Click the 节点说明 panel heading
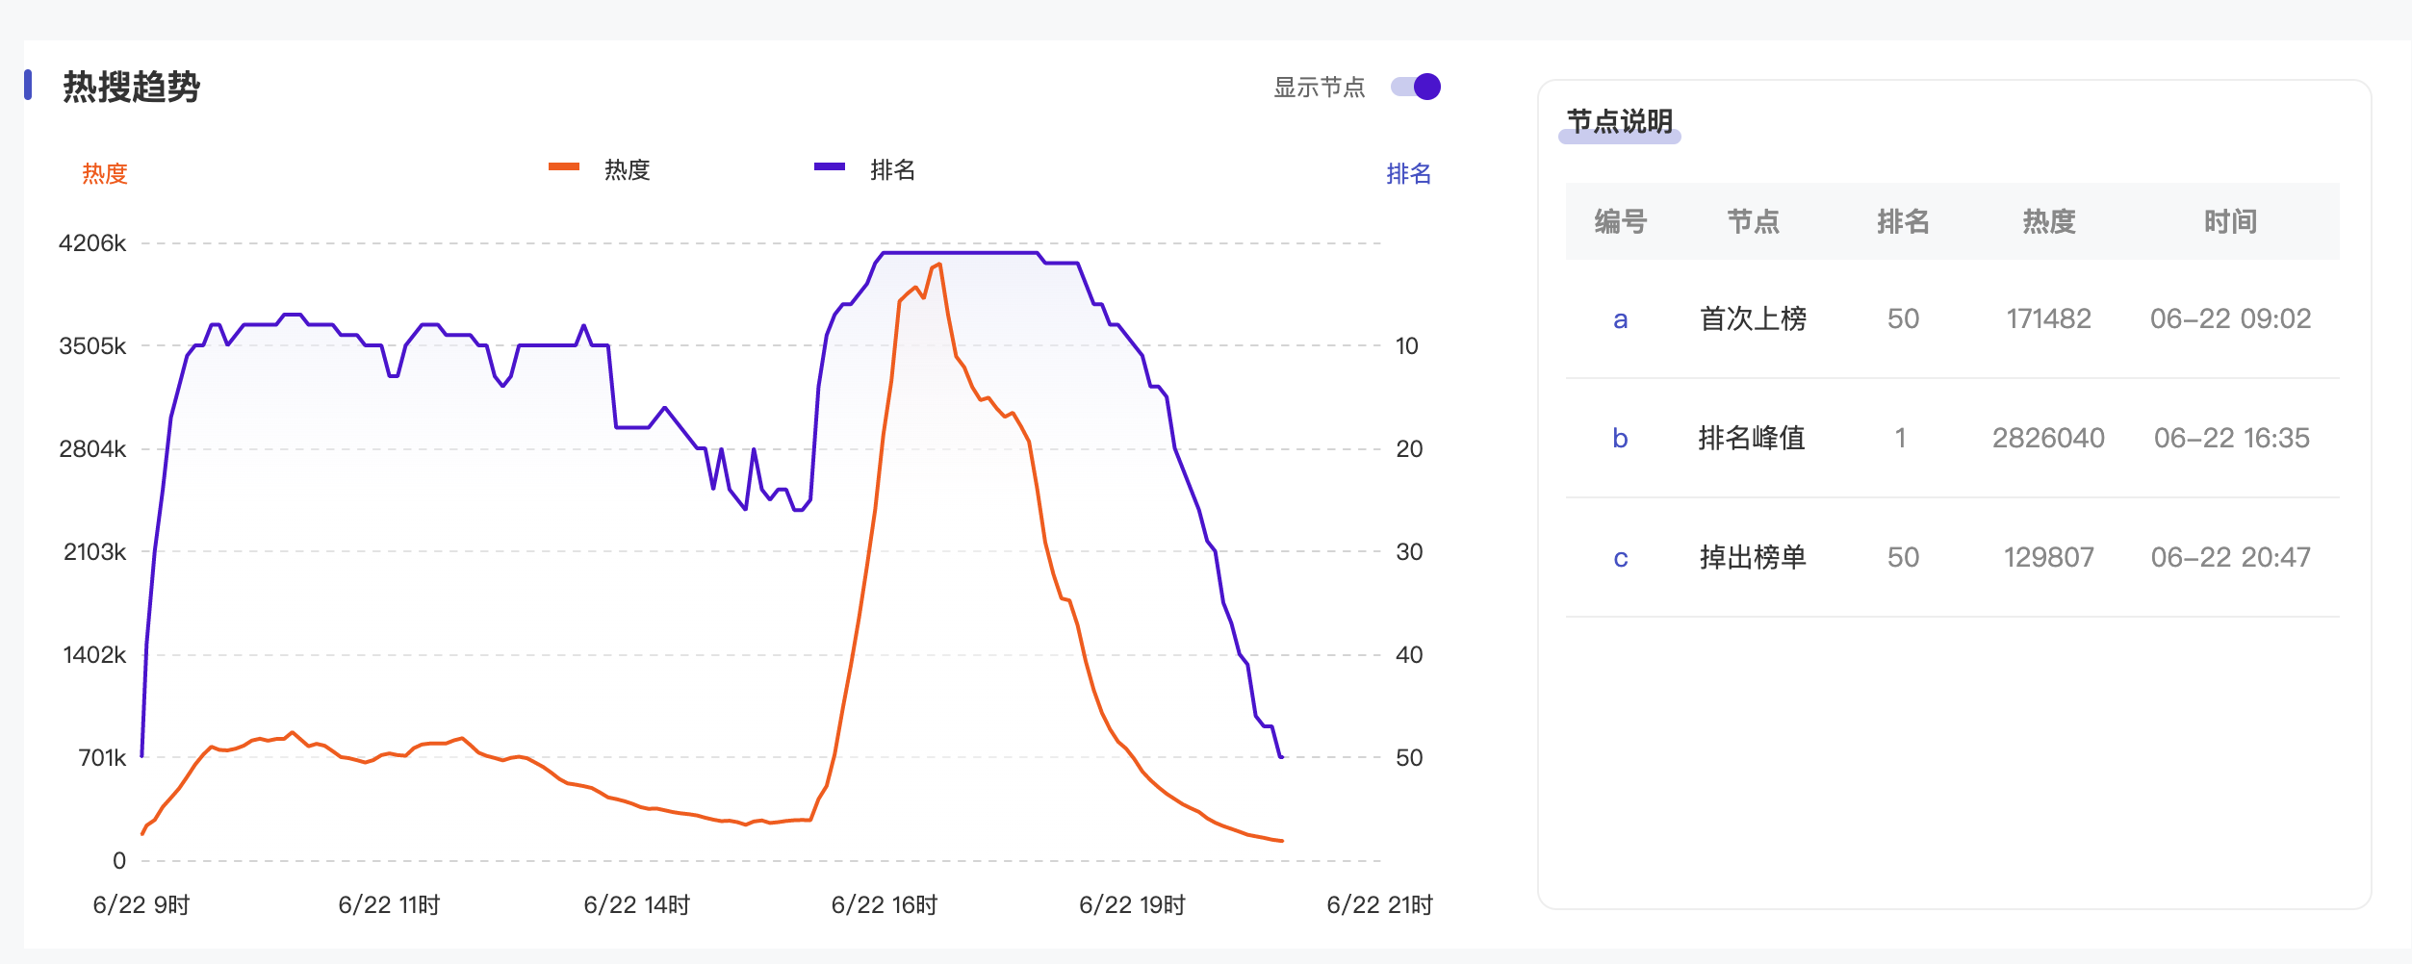 1620,121
